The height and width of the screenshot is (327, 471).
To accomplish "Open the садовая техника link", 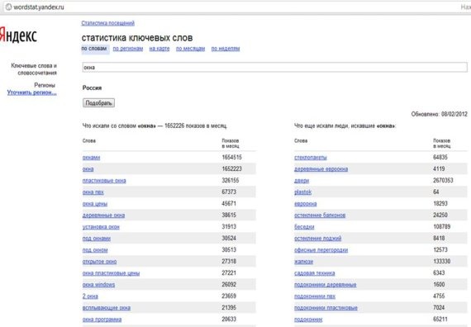I will pyautogui.click(x=315, y=273).
